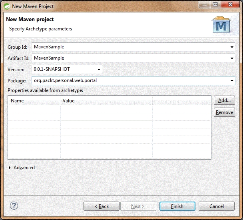Open the Group Id dropdown arrow

coord(232,47)
